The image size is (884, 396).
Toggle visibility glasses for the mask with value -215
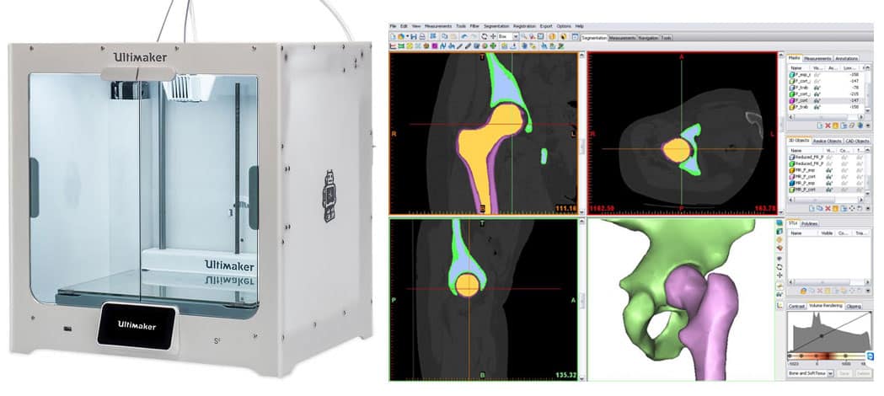[817, 94]
